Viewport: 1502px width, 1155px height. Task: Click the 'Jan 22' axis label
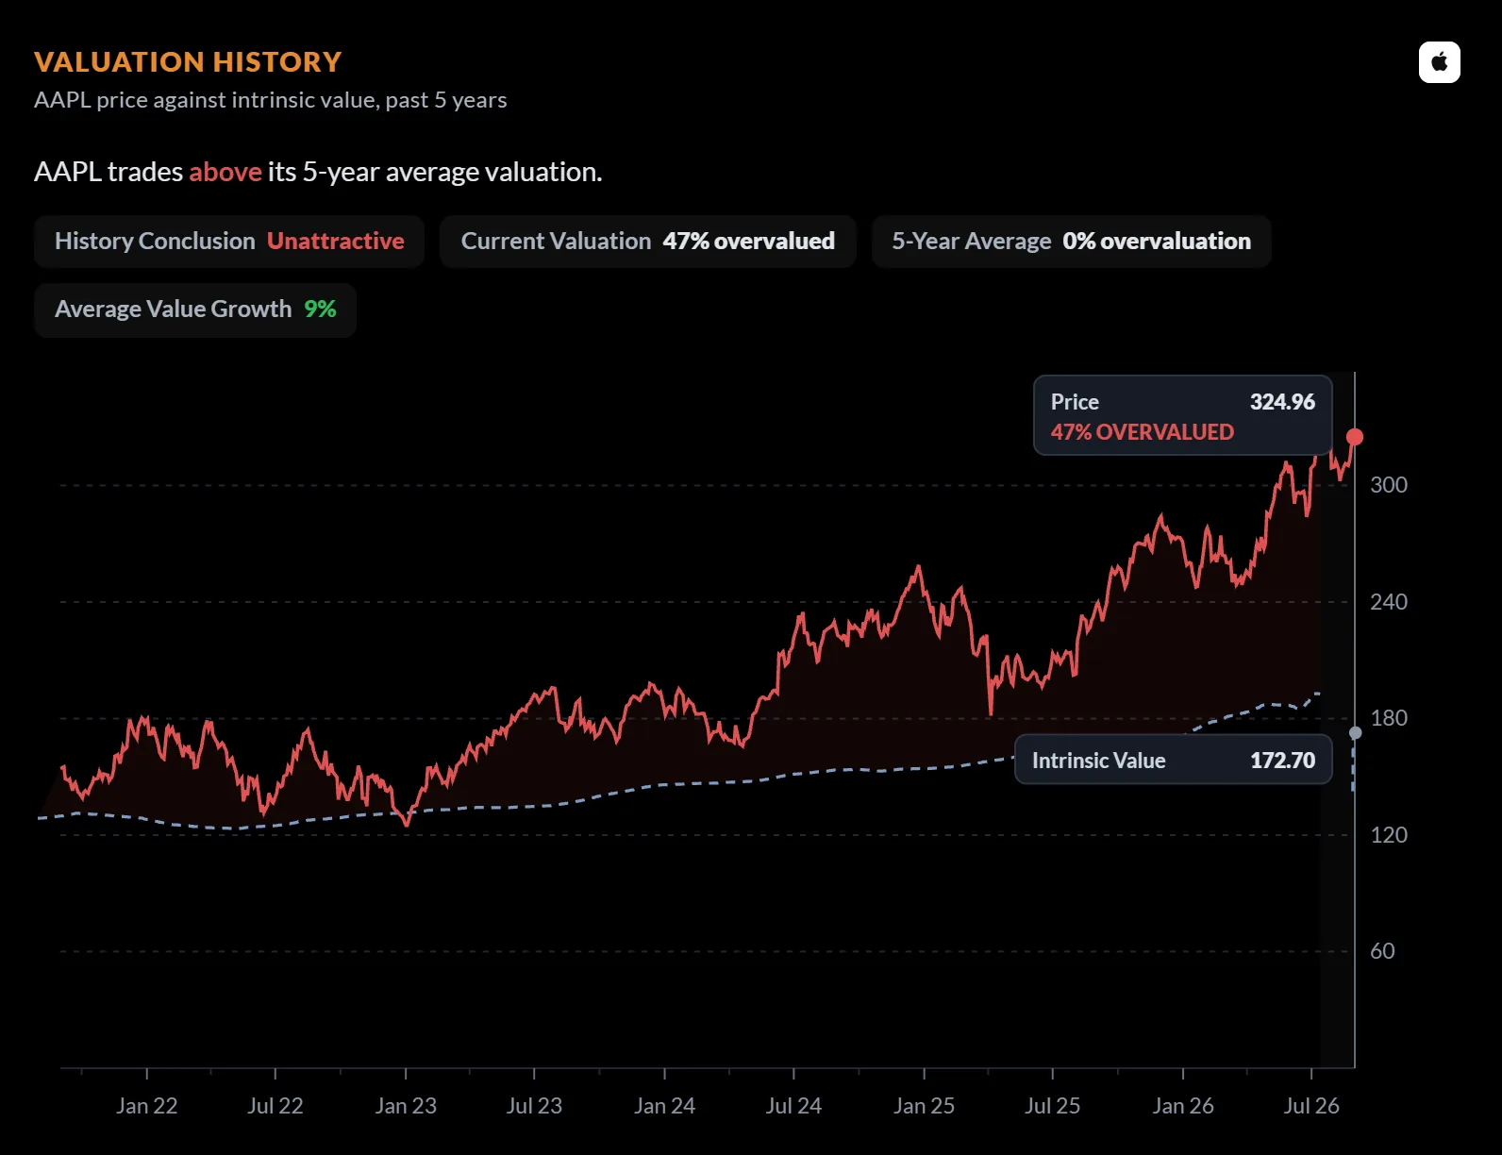click(146, 1106)
